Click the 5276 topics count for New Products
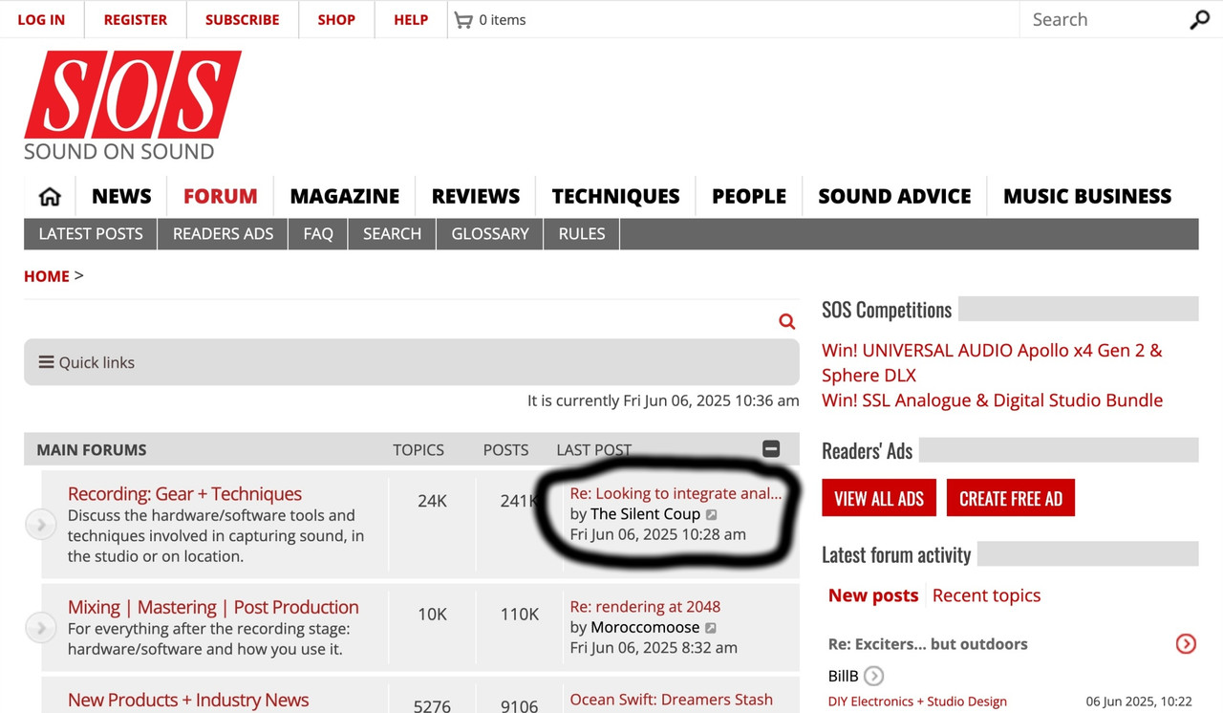The image size is (1223, 713). [x=432, y=706]
